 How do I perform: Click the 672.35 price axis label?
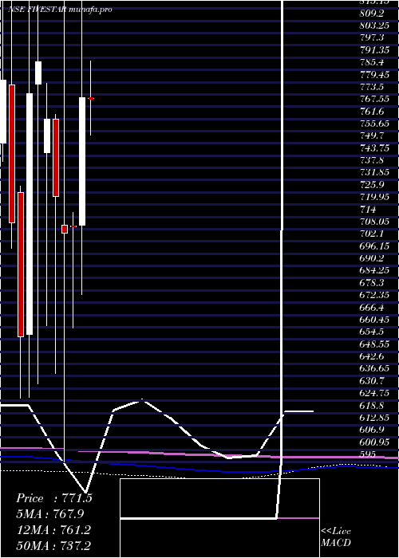[375, 295]
